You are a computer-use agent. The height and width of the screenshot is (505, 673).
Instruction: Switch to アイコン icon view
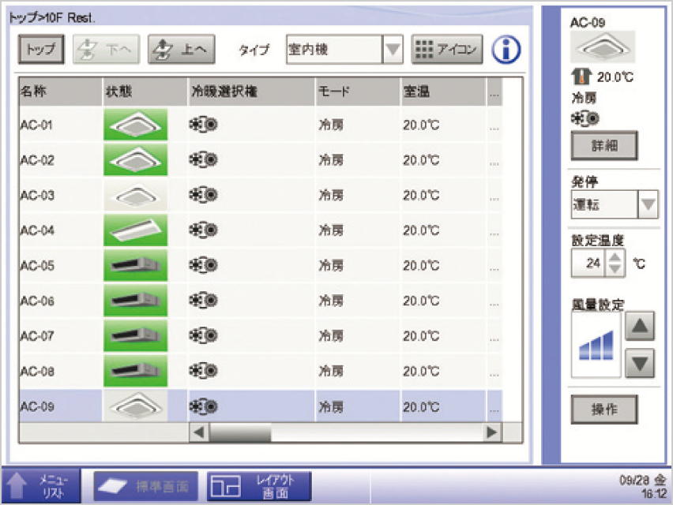click(x=447, y=49)
